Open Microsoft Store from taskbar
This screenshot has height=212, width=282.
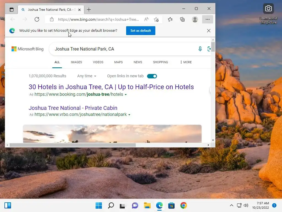(x=171, y=205)
